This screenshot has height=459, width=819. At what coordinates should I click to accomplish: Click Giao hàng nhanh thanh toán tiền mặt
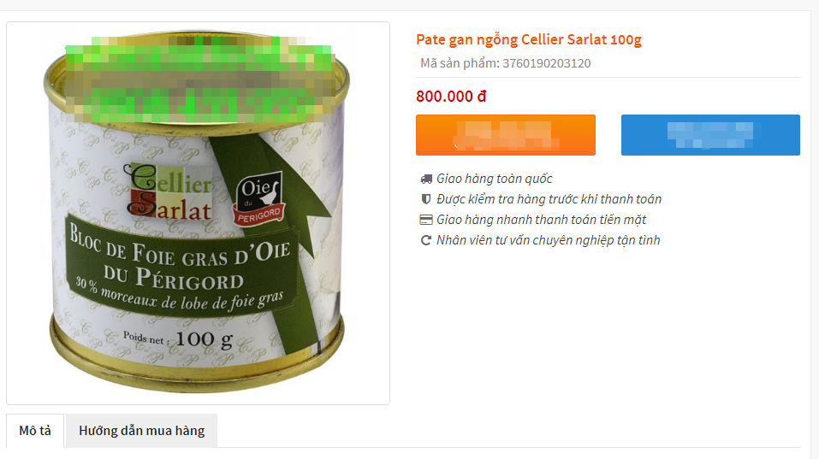[541, 220]
